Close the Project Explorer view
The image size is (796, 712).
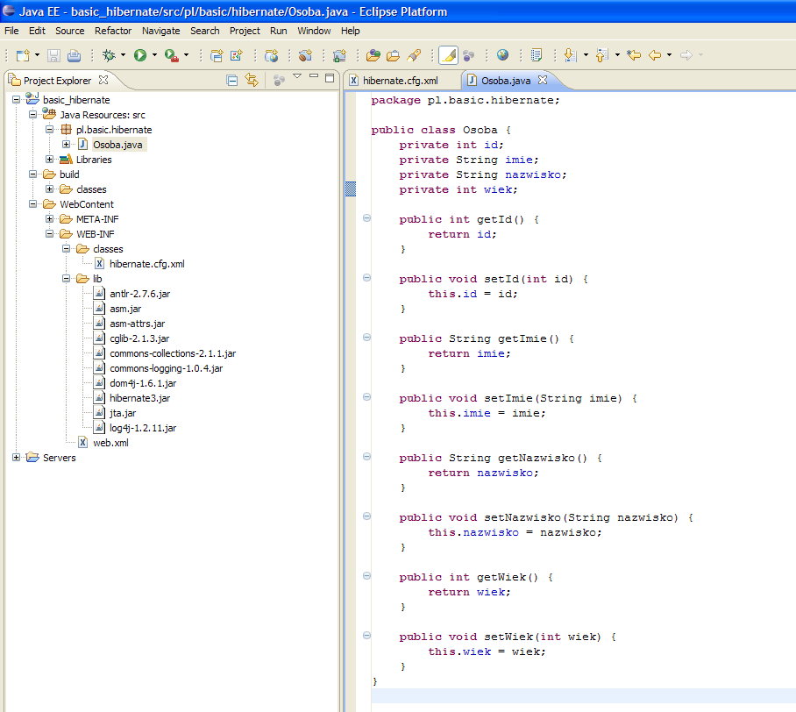[103, 80]
